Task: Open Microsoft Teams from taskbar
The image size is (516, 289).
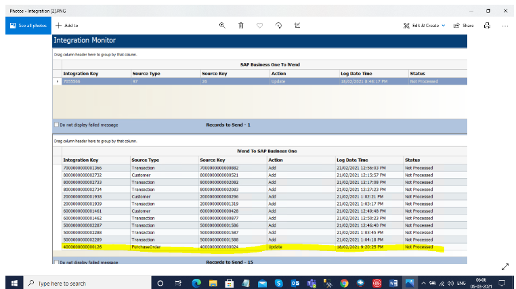Action: click(311, 283)
